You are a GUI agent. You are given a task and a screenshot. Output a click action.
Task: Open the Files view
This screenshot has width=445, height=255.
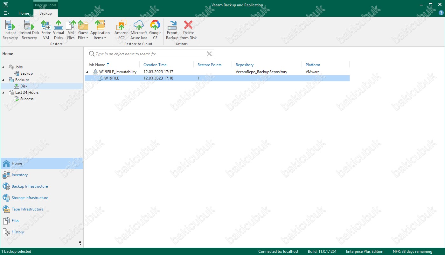(42, 221)
